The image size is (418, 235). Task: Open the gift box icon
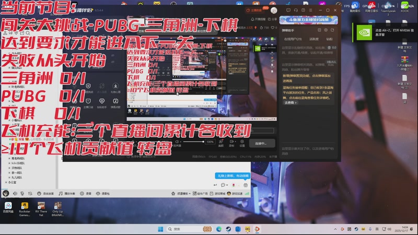246,185
